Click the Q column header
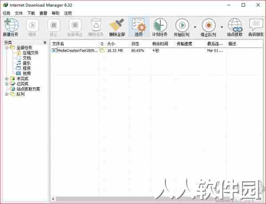Screen dimensions: 266x204 pyautogui.click(x=102, y=44)
